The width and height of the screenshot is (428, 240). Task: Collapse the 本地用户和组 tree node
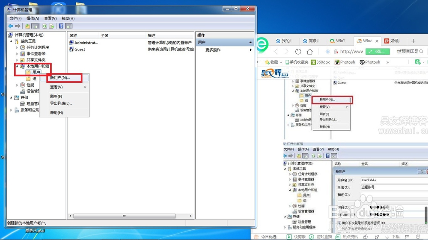[x=17, y=66]
